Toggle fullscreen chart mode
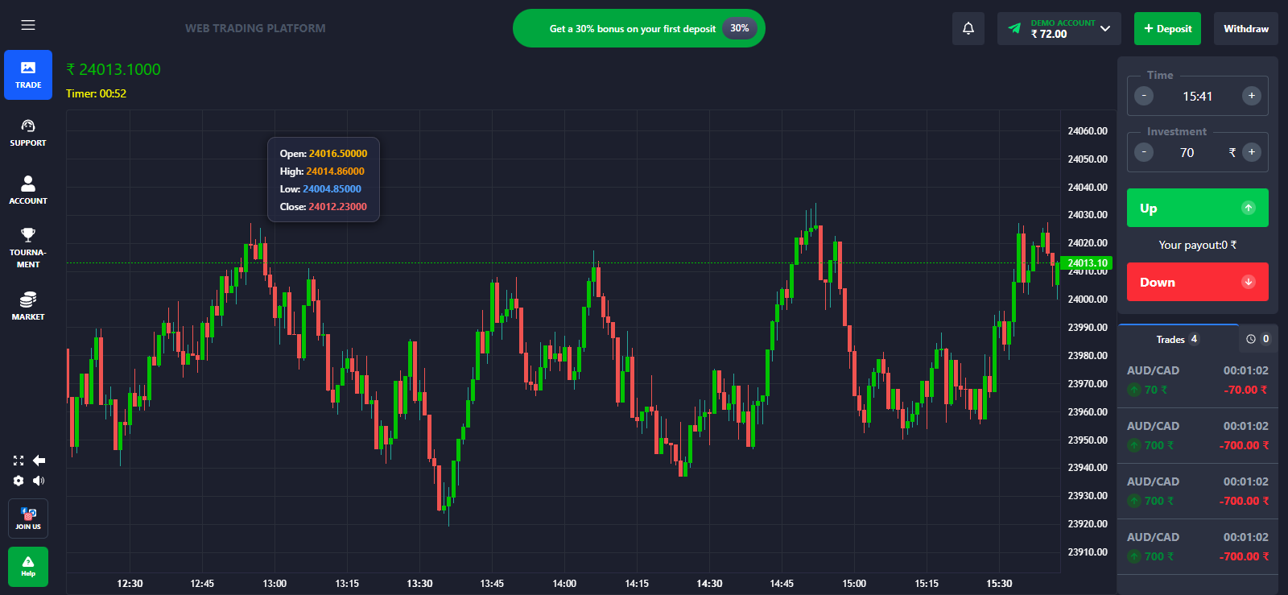1288x595 pixels. pyautogui.click(x=19, y=461)
